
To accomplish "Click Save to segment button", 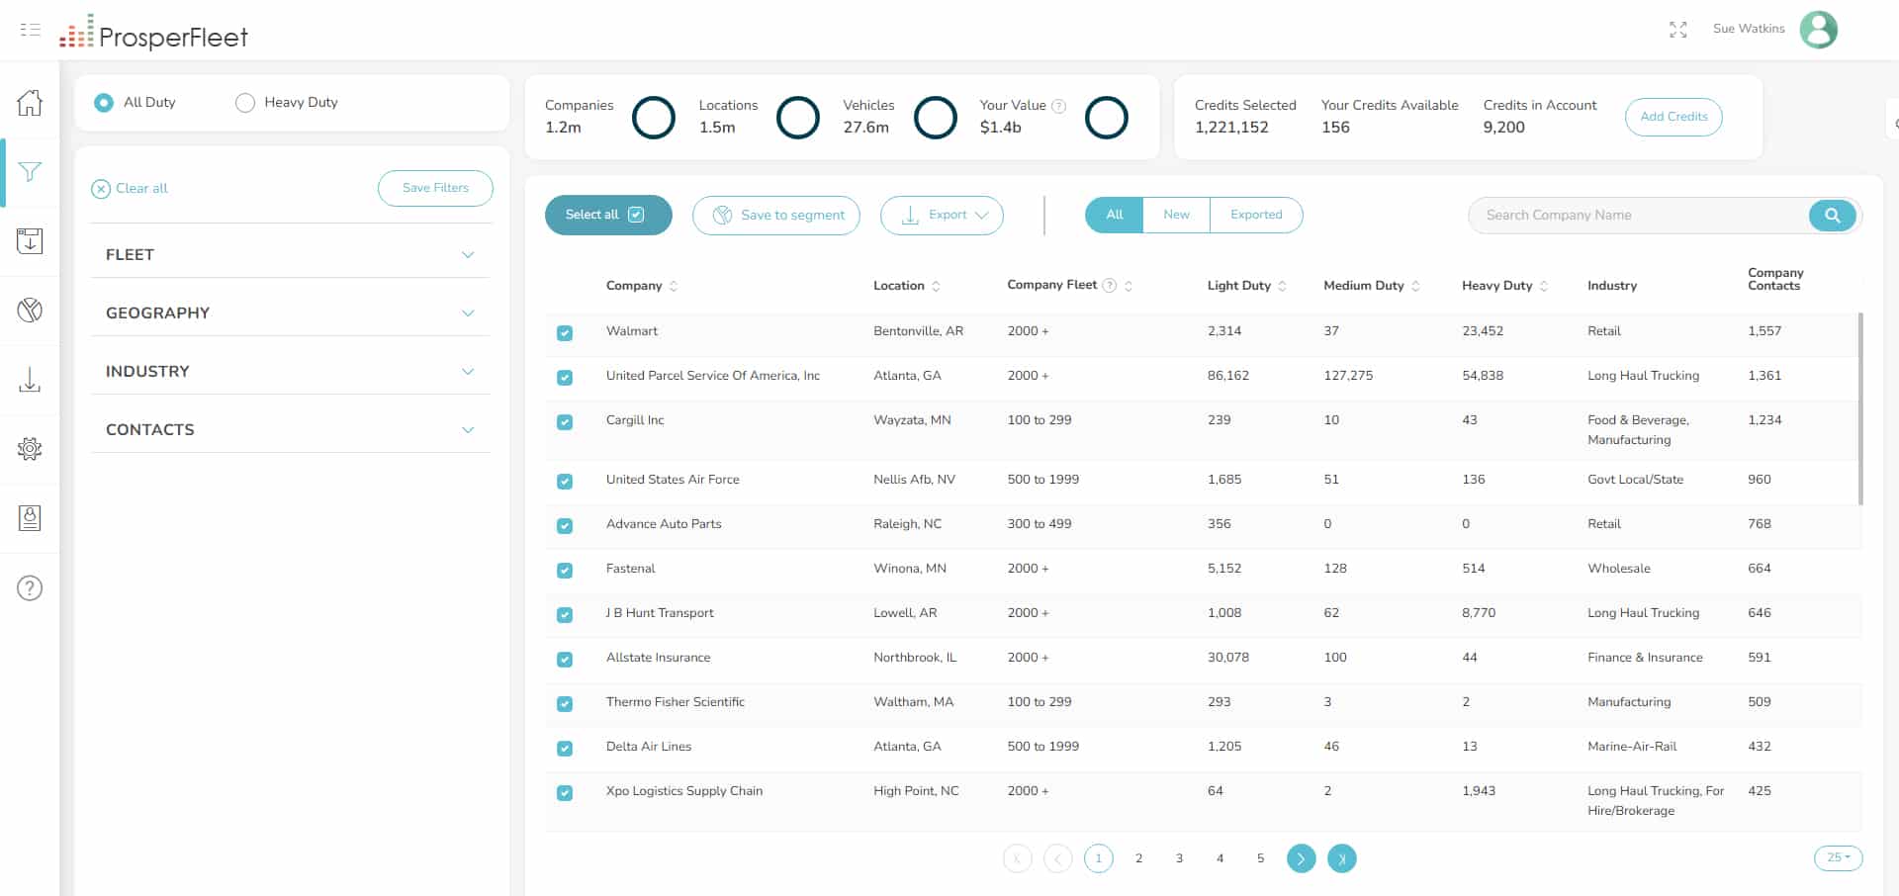I will tap(776, 216).
